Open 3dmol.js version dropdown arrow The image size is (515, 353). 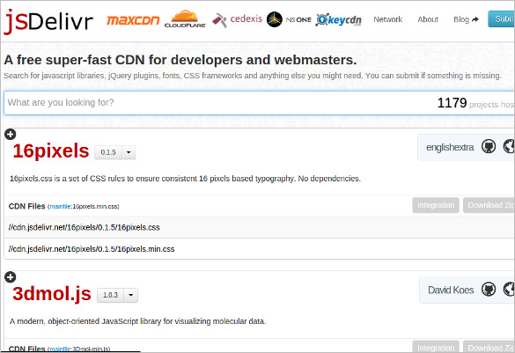click(x=130, y=295)
